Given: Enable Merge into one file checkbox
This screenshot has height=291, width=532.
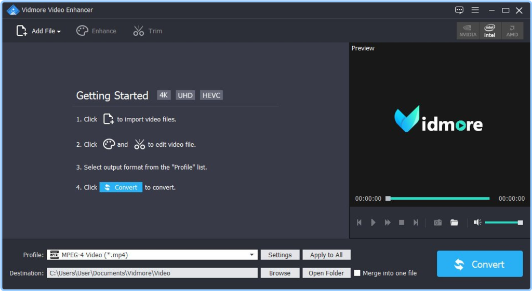Looking at the screenshot, I should 357,273.
